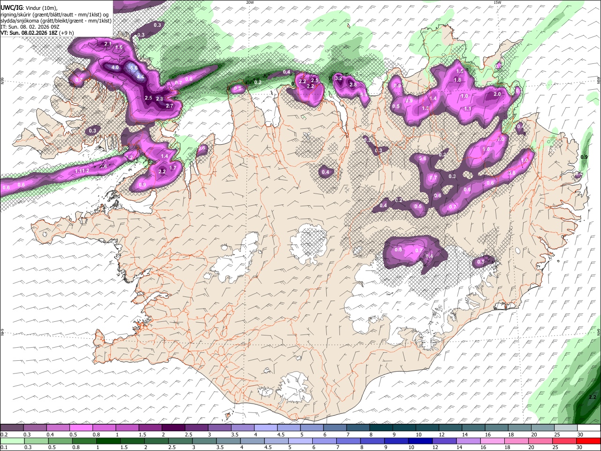Screen dimensions: 601x451
Task: Click the 1.11.2 combined value on west band
Action: pyautogui.click(x=82, y=171)
